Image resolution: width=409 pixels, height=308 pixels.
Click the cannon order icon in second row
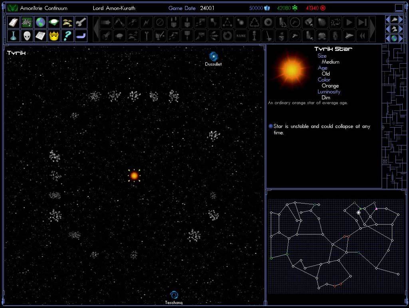[x=105, y=36]
